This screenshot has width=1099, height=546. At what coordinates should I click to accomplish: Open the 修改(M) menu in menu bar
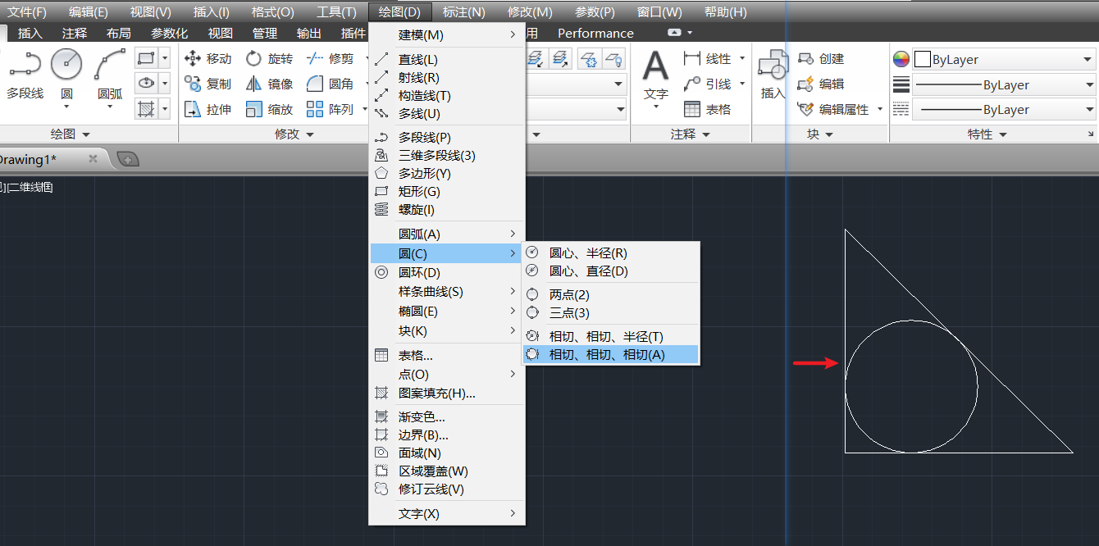pyautogui.click(x=530, y=12)
